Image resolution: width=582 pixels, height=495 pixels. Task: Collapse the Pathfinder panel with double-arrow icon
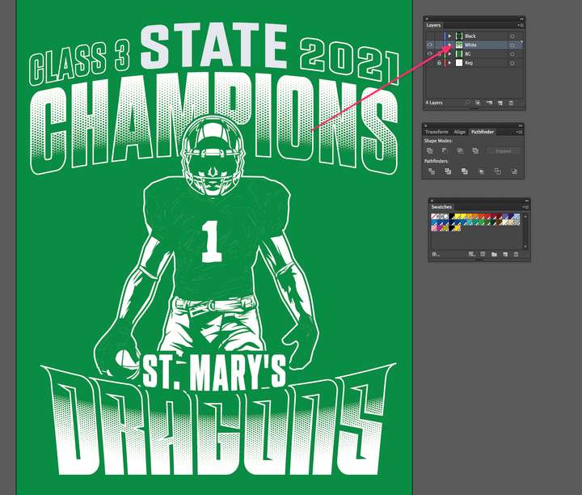click(x=521, y=125)
